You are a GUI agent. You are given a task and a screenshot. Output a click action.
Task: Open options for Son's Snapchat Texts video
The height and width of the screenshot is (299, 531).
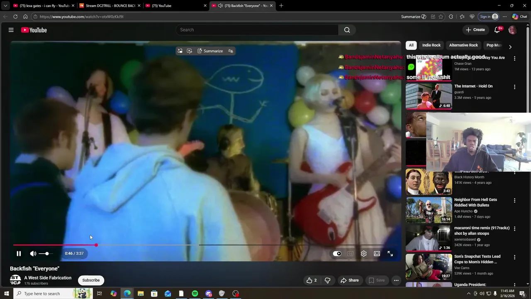point(514,257)
